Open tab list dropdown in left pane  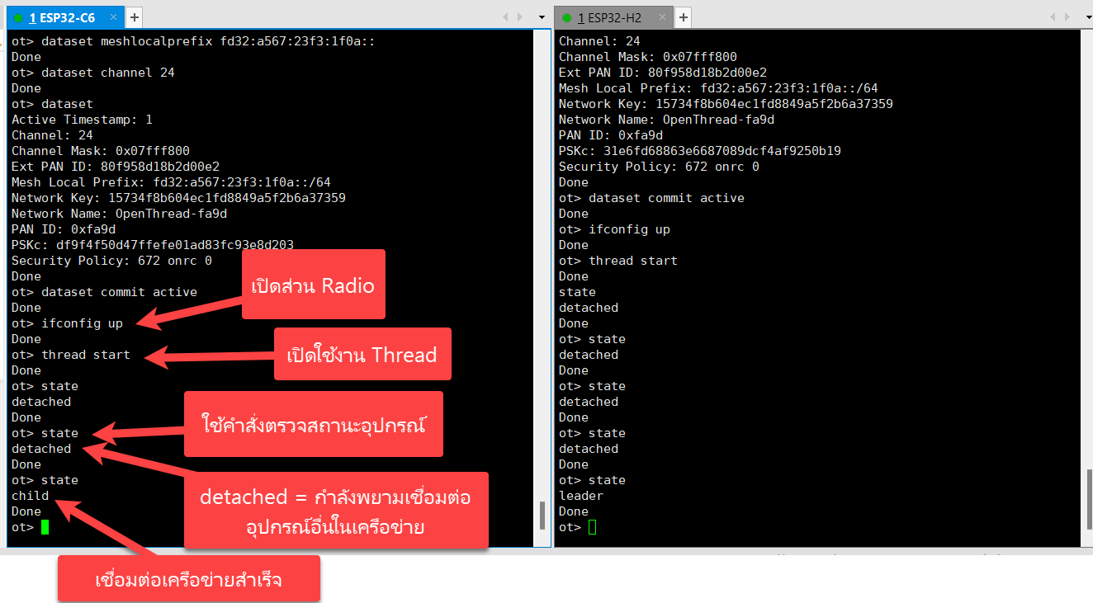[x=542, y=17]
